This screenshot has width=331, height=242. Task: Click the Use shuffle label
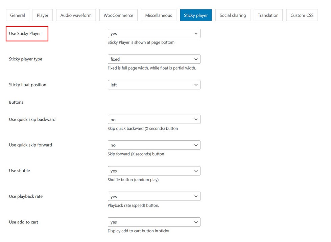point(20,171)
